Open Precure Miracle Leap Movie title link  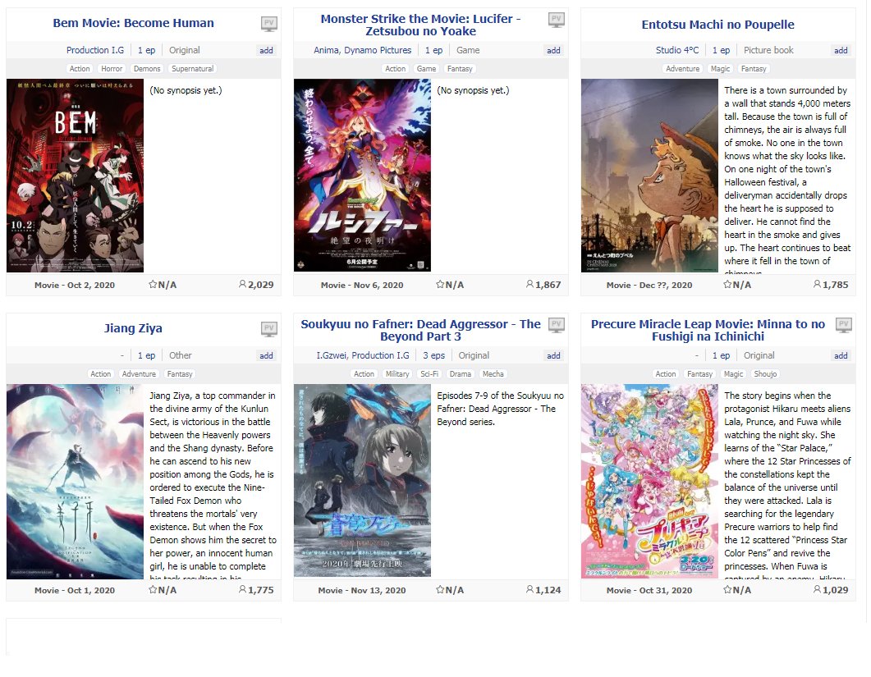pyautogui.click(x=708, y=331)
